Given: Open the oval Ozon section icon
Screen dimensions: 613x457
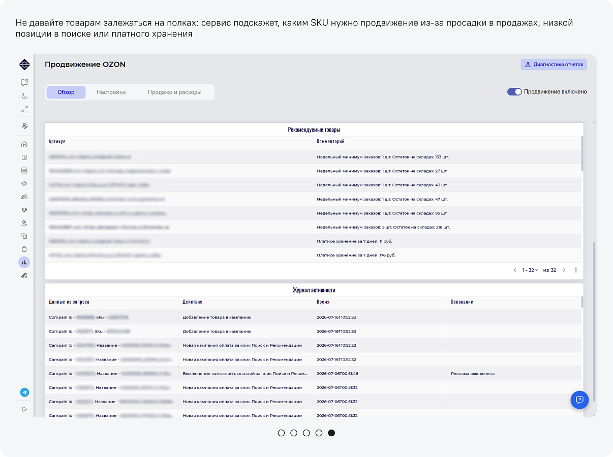Looking at the screenshot, I should coord(24,183).
